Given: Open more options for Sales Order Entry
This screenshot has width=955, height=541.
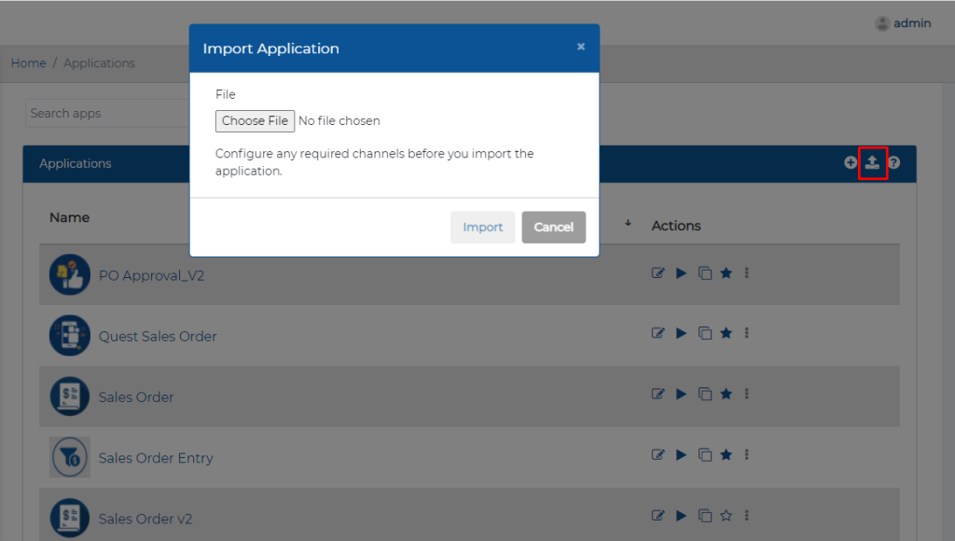Looking at the screenshot, I should tap(746, 454).
